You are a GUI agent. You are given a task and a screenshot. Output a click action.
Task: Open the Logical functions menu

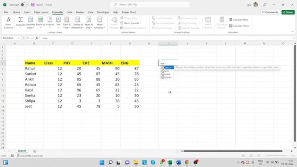[50, 23]
